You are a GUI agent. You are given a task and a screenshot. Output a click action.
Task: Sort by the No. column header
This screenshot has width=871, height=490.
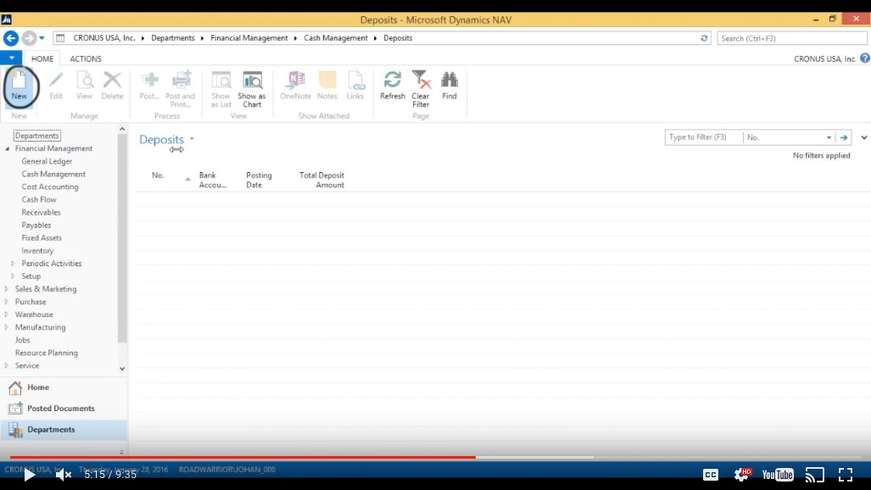coord(158,175)
